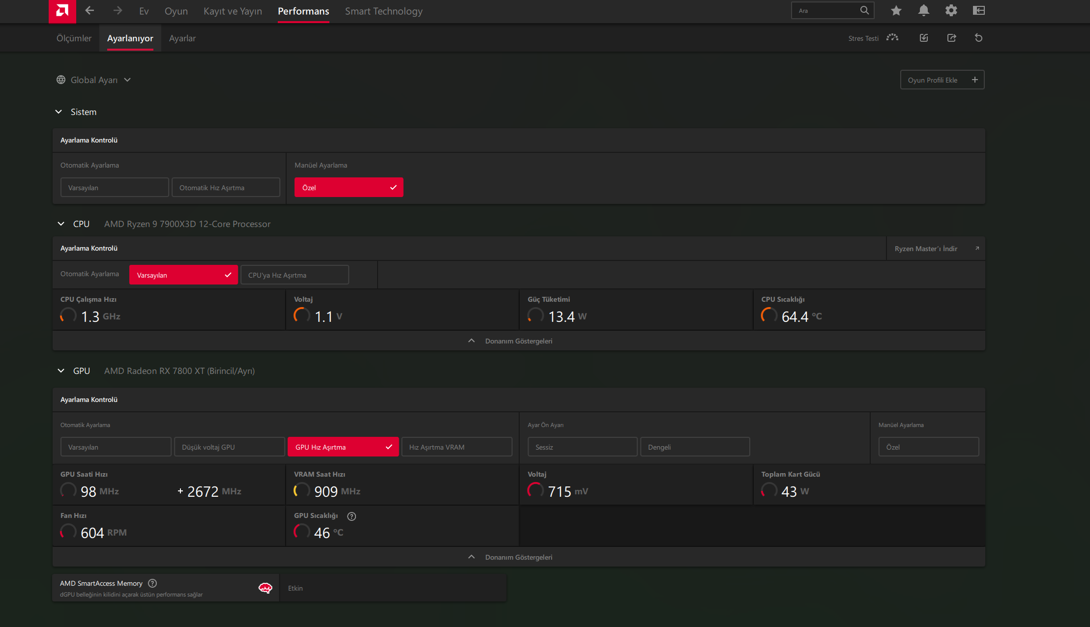This screenshot has height=627, width=1090.
Task: Click the export profile share icon
Action: coord(951,38)
